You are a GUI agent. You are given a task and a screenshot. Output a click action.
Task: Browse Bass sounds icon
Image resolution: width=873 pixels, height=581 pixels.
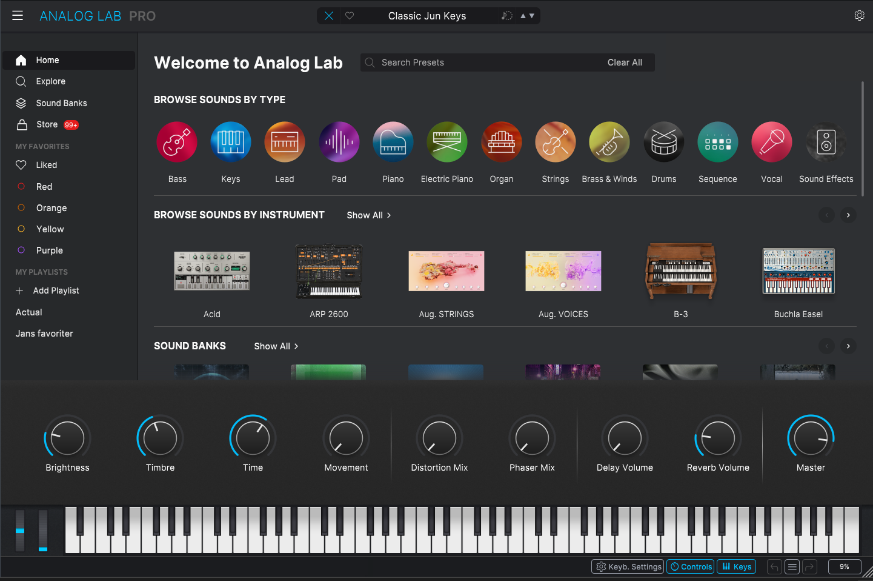coord(177,142)
